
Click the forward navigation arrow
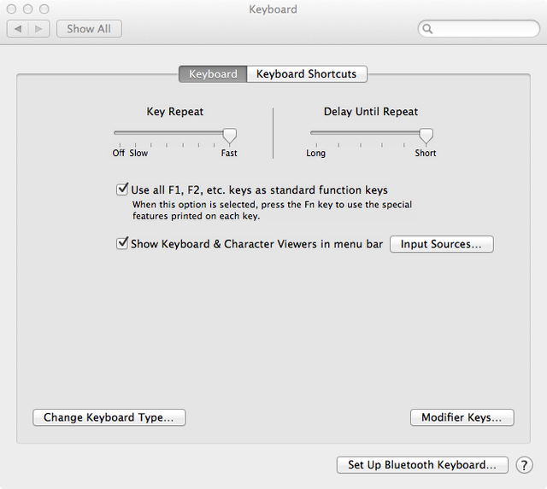click(39, 29)
